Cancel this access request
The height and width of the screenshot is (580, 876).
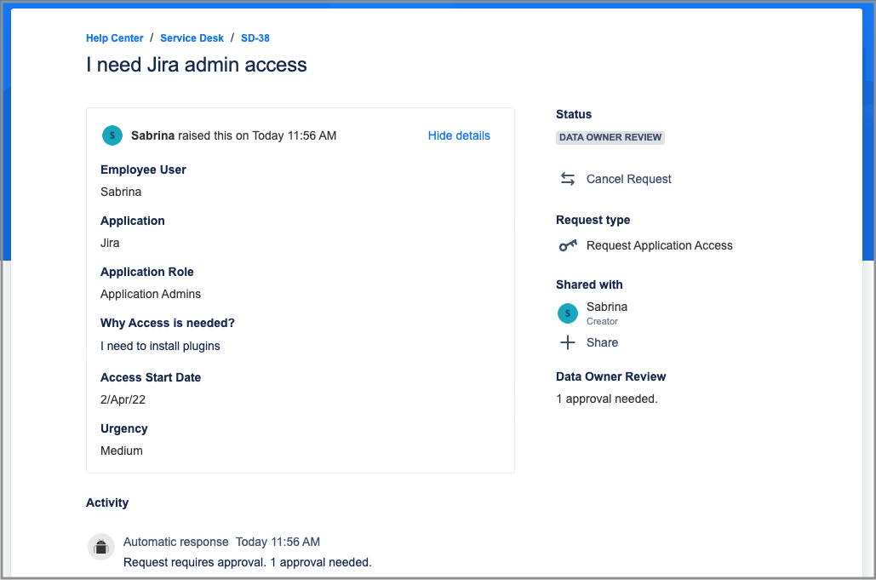click(x=628, y=179)
